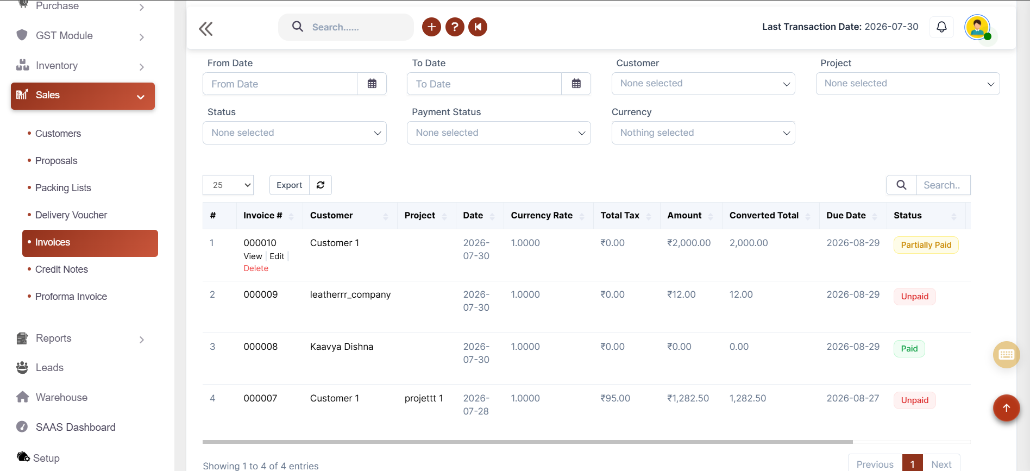
Task: Open the Payment Status dropdown
Action: point(499,133)
